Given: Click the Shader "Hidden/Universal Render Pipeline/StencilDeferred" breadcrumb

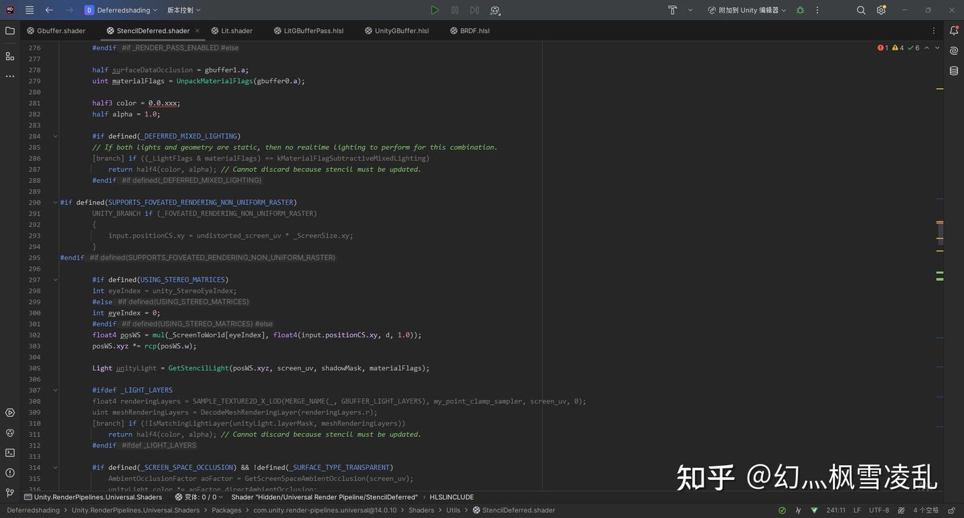Looking at the screenshot, I should pos(324,497).
